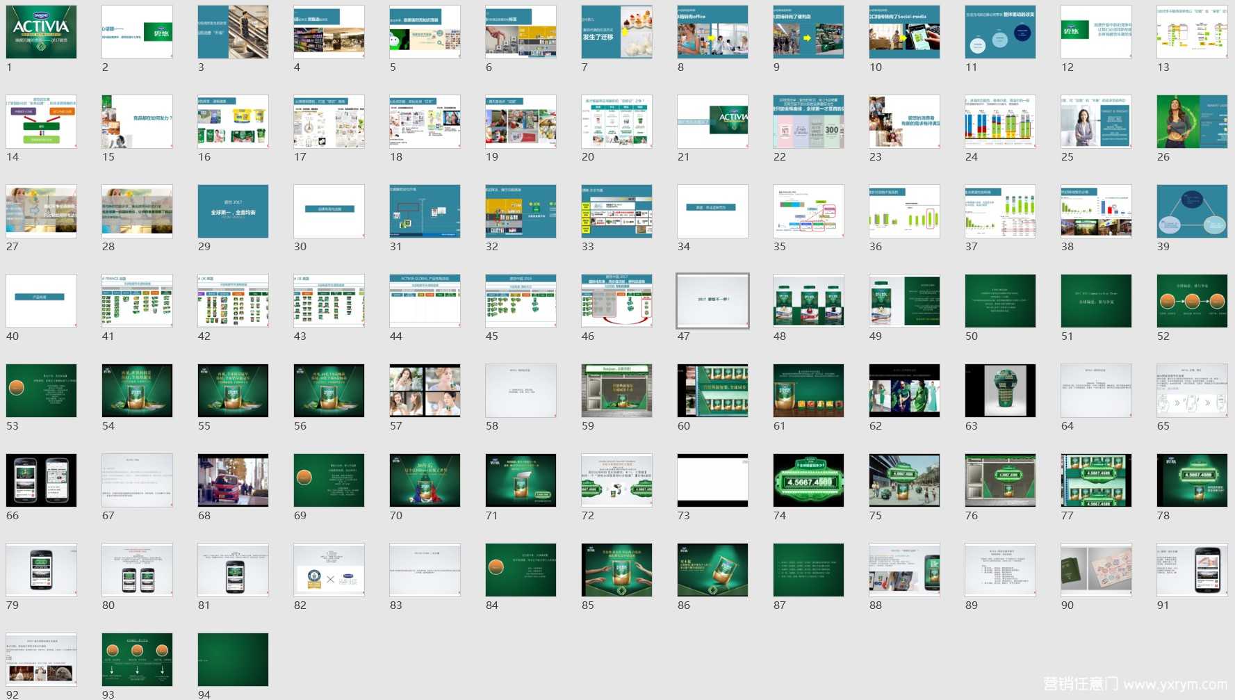Select slide 21 ACTIVIA logo thumbnail
Image resolution: width=1235 pixels, height=700 pixels.
[713, 122]
